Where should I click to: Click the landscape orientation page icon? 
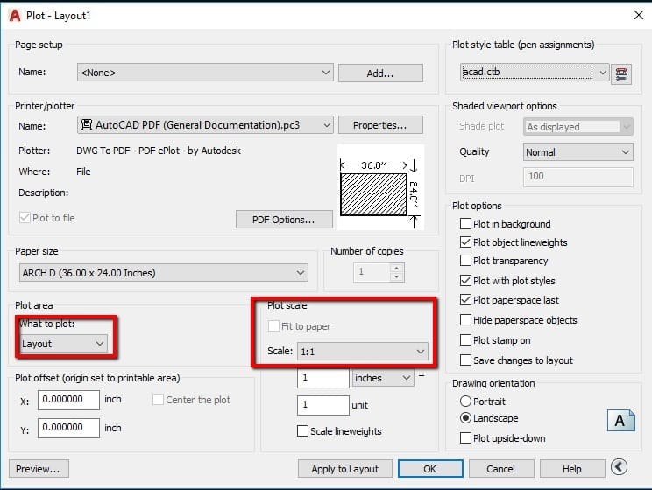[620, 421]
